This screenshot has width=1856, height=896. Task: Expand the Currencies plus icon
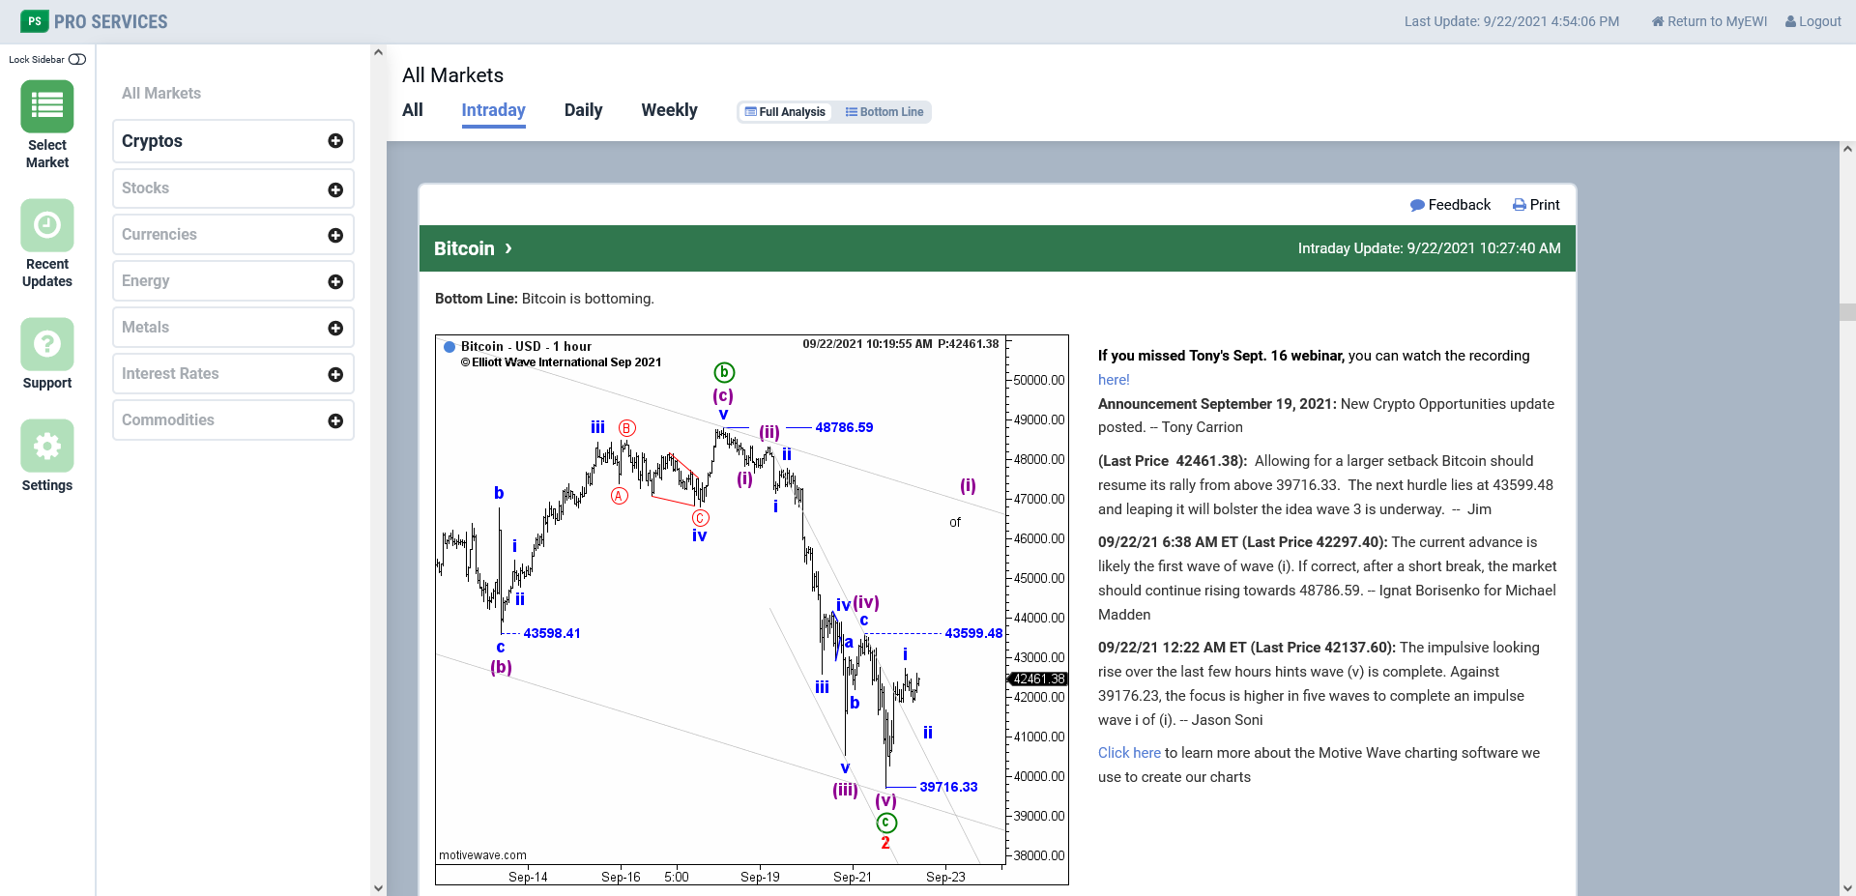[x=335, y=235]
